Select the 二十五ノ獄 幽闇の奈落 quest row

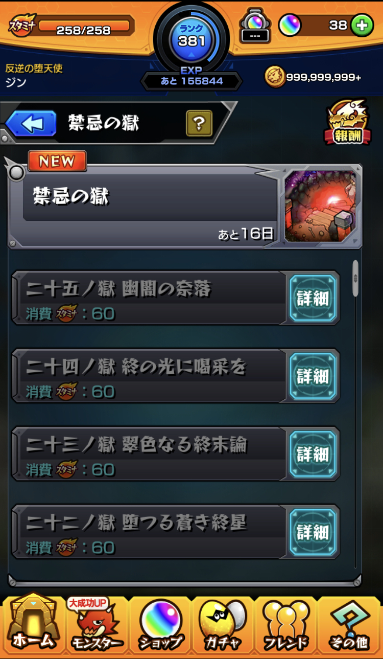149,298
